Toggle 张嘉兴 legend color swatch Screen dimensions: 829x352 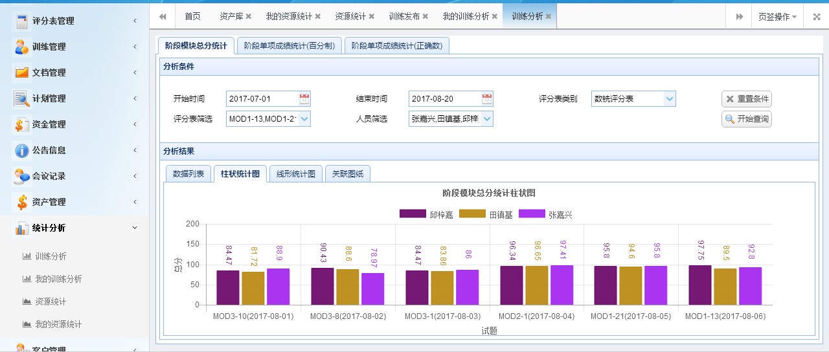[x=531, y=214]
